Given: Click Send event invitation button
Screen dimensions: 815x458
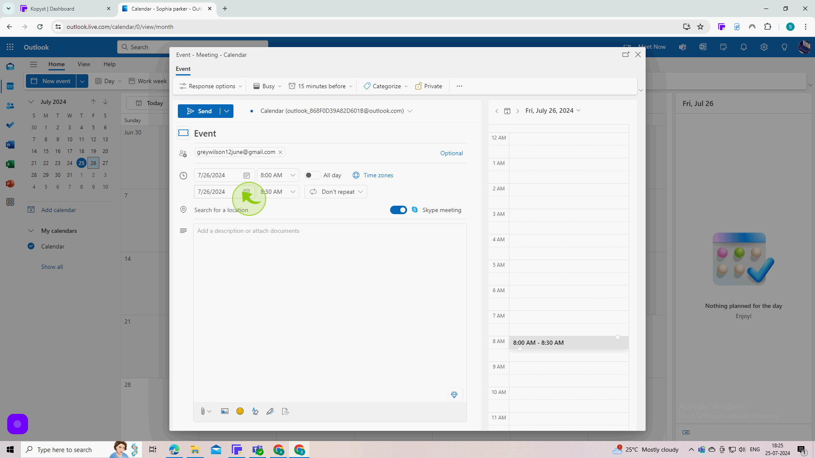Looking at the screenshot, I should (200, 111).
